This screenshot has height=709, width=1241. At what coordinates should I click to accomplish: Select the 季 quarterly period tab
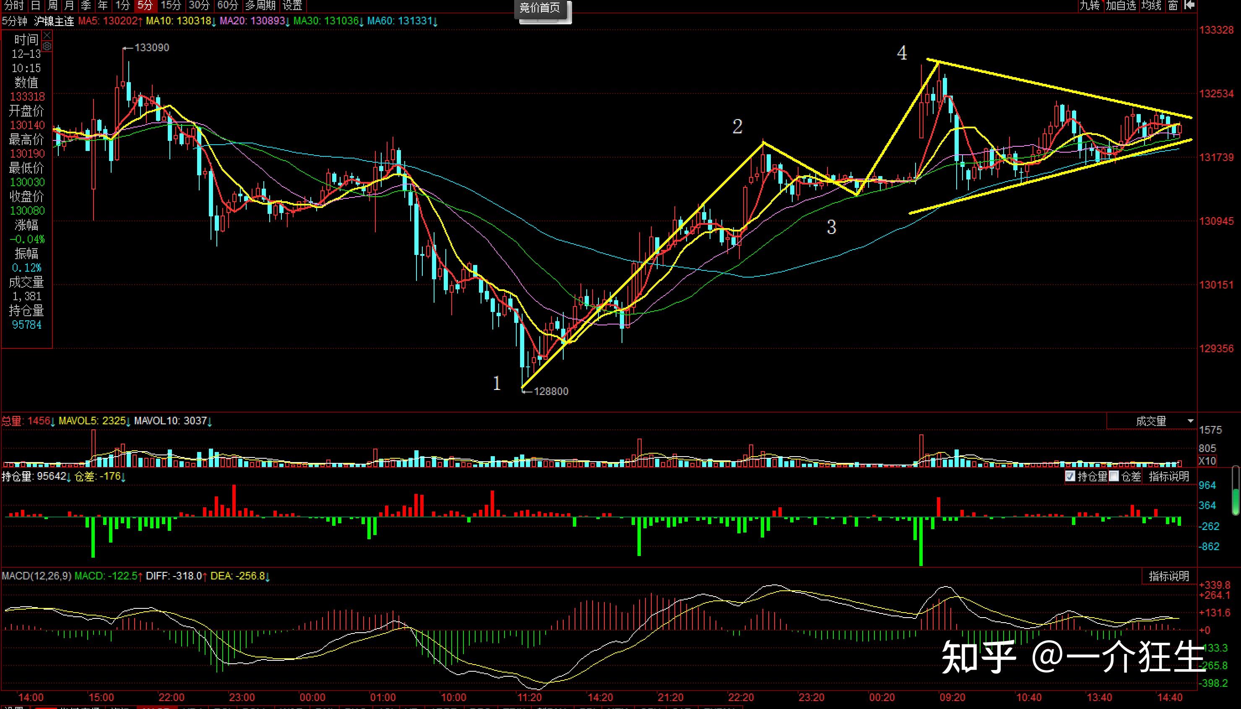point(86,5)
